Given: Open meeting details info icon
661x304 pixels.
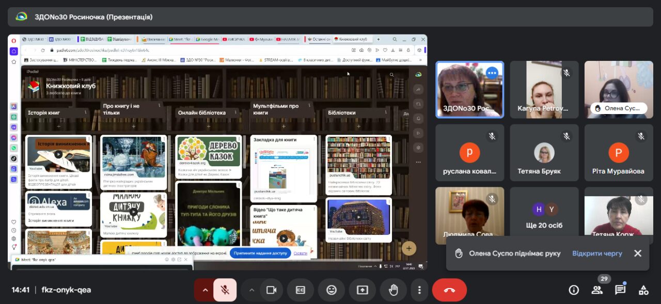Looking at the screenshot, I should pyautogui.click(x=574, y=290).
